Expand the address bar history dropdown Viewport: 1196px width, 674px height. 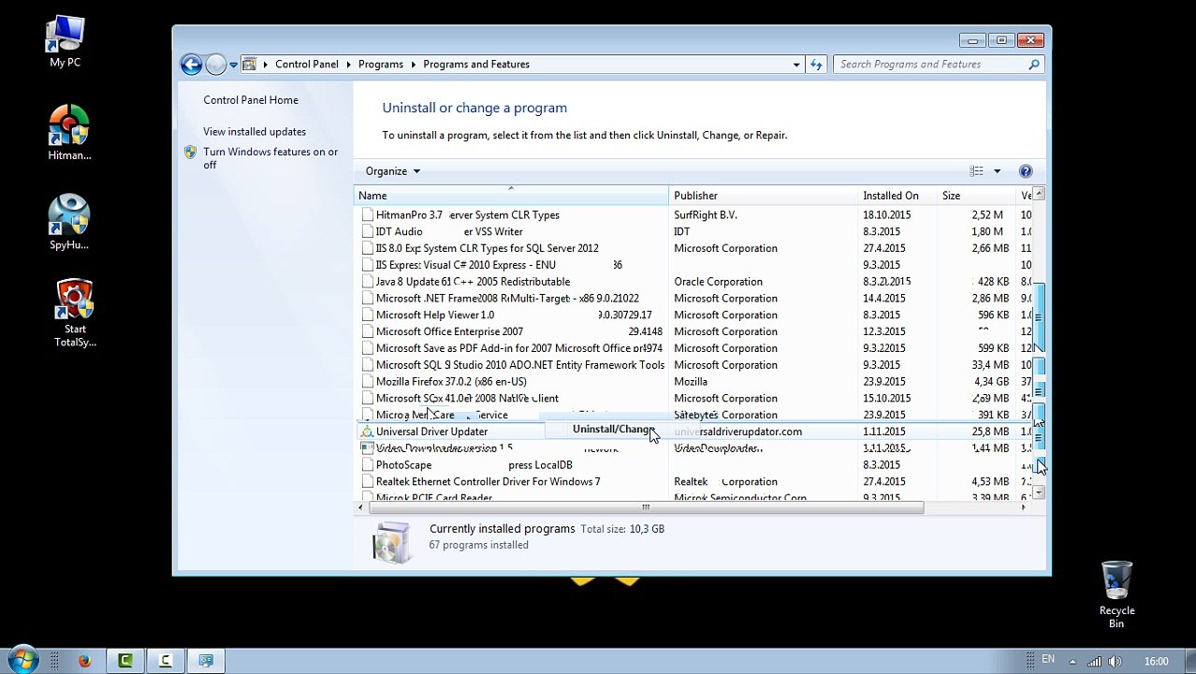point(796,65)
